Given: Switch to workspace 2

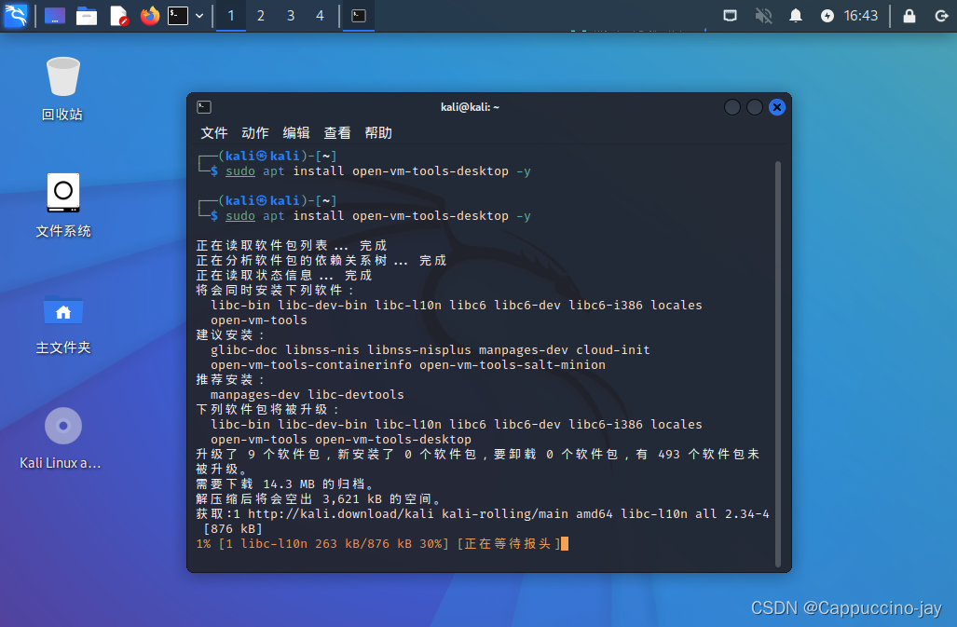Looking at the screenshot, I should (261, 16).
